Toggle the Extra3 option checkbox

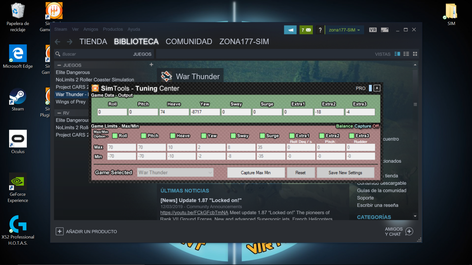[352, 135]
